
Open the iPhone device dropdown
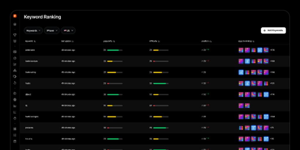pyautogui.click(x=52, y=30)
